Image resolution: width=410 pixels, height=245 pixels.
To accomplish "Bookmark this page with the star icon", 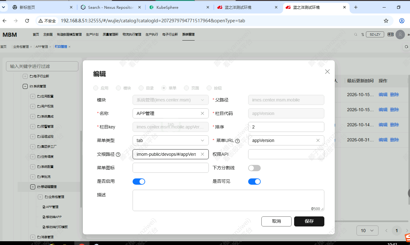I will click(x=386, y=21).
